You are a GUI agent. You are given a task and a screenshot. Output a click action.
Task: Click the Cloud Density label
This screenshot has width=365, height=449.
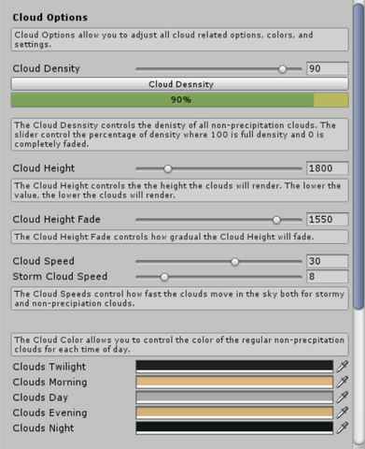(47, 68)
